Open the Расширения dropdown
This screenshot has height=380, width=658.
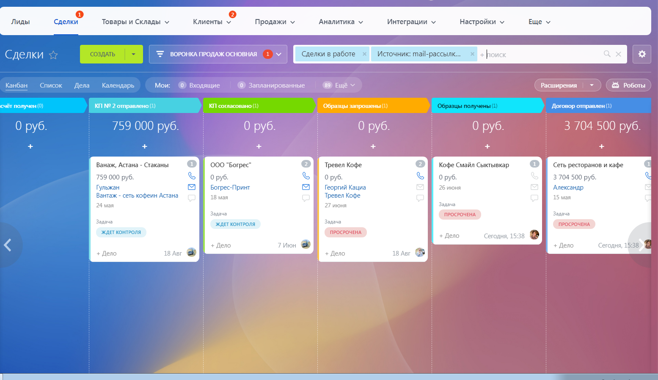point(568,85)
